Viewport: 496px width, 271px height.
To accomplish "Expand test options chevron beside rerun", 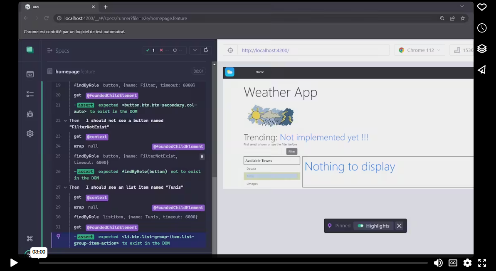I will coord(194,50).
